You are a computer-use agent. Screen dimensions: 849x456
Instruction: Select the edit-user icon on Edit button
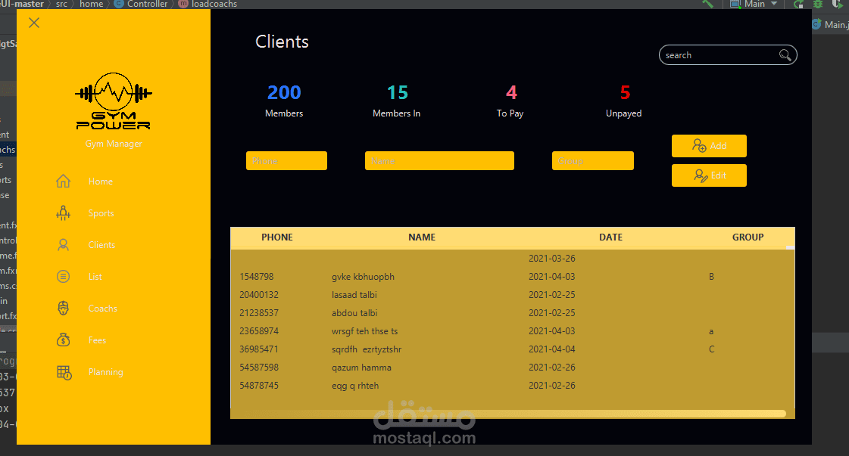[701, 175]
